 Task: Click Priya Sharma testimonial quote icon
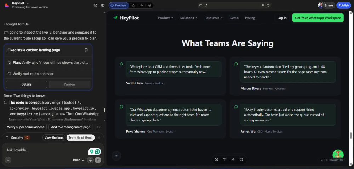(x=121, y=106)
